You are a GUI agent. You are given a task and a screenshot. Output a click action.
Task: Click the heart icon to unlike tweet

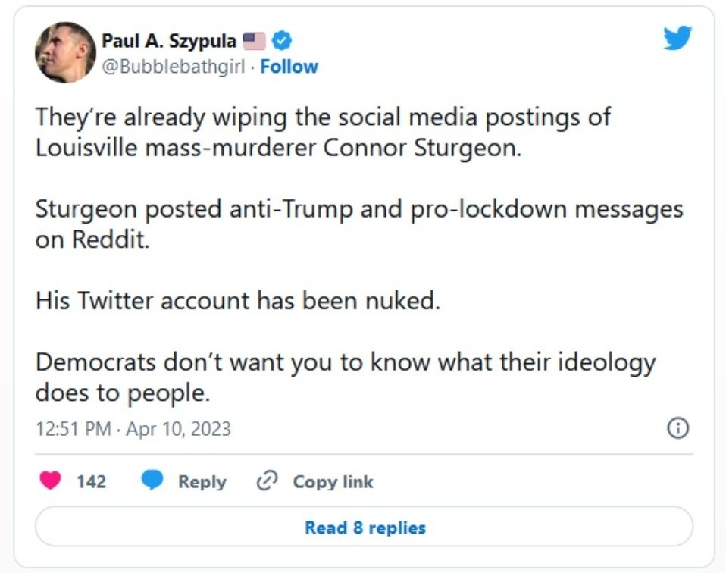point(51,481)
